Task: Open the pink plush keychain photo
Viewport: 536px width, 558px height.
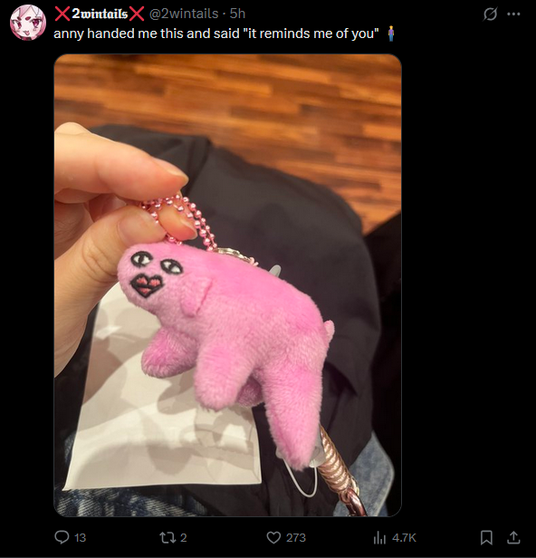Action: (227, 285)
